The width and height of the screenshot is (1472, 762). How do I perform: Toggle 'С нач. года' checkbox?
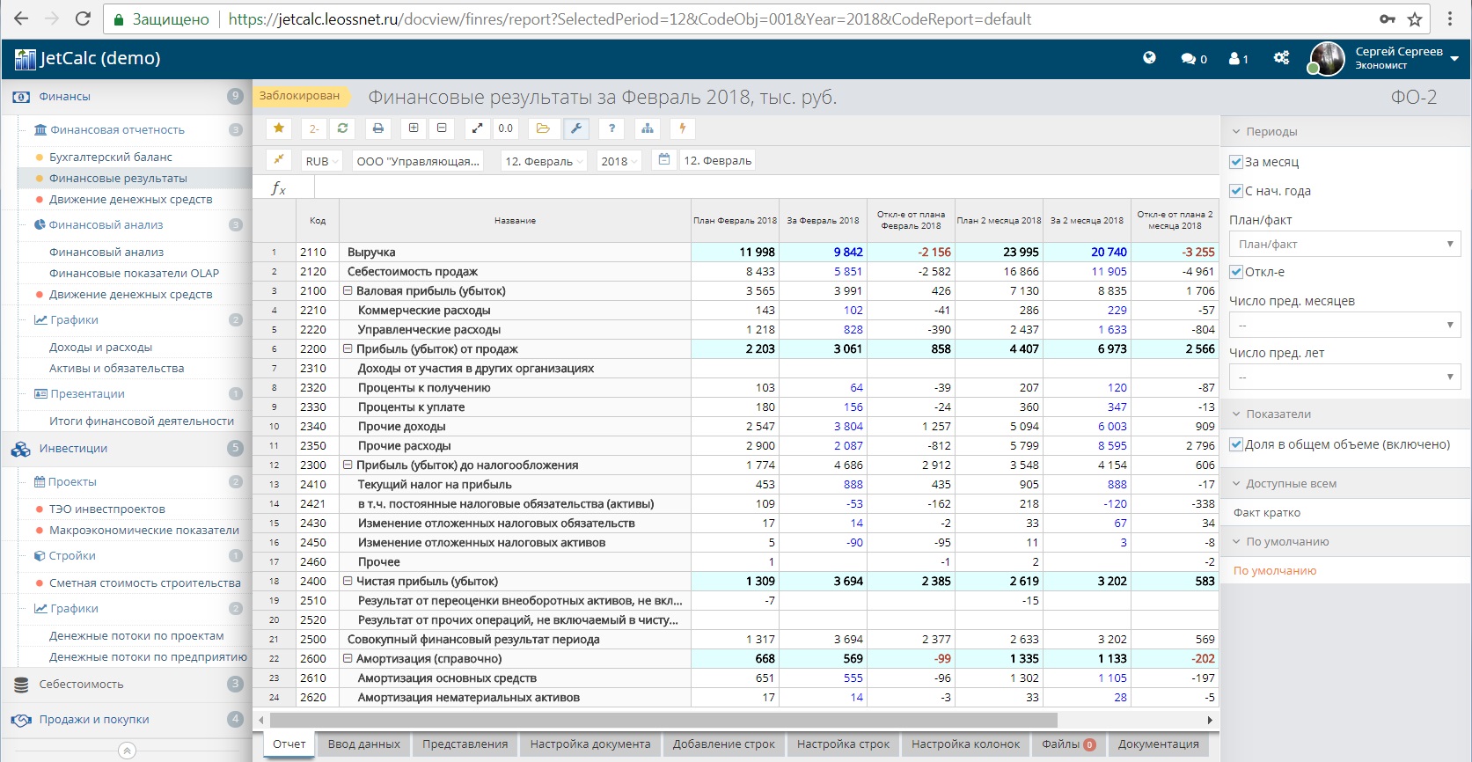click(x=1236, y=191)
